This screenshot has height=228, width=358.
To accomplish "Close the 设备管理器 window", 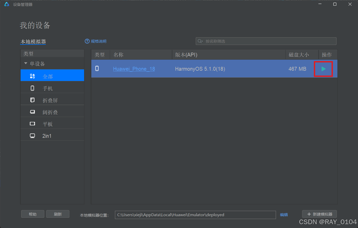I will pos(350,4).
